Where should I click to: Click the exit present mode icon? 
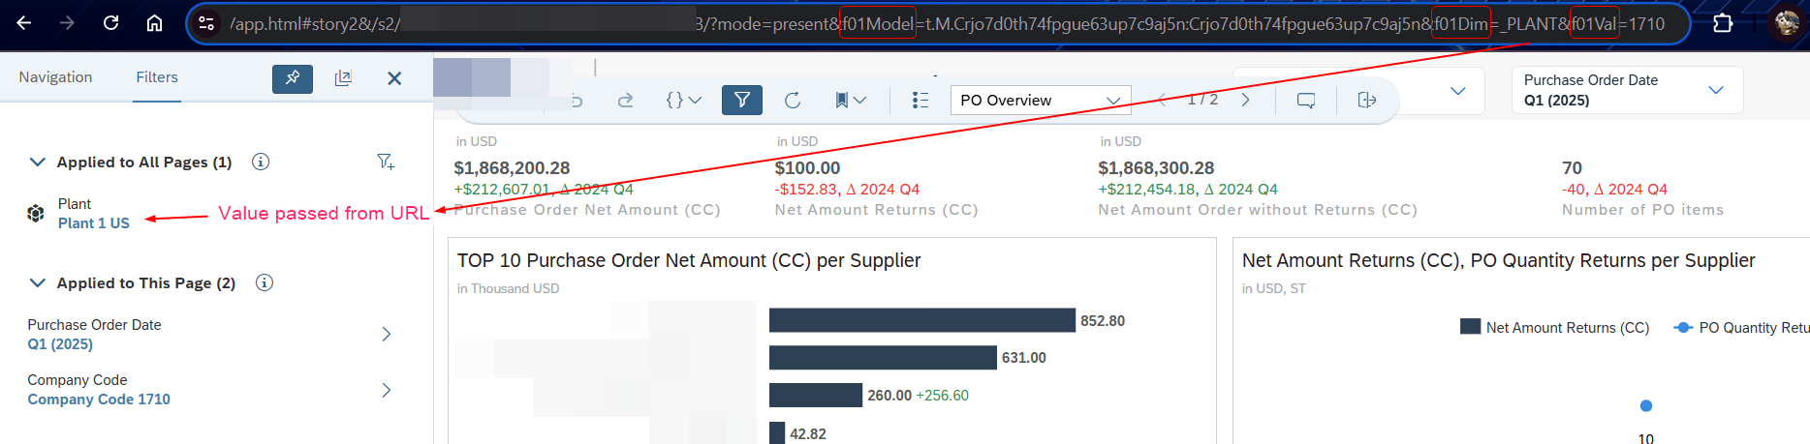(x=1367, y=100)
